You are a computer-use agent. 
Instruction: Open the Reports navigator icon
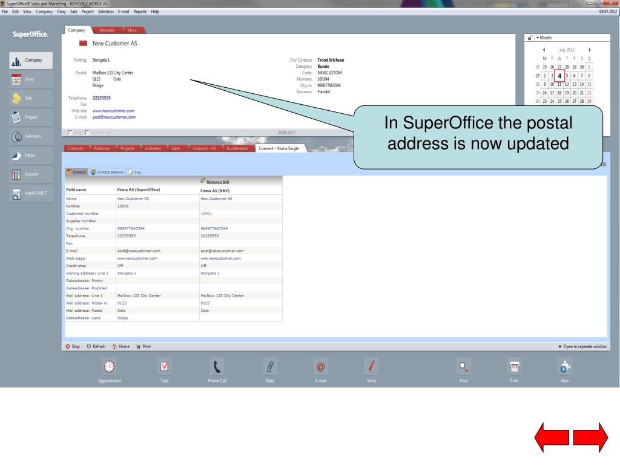click(x=16, y=174)
